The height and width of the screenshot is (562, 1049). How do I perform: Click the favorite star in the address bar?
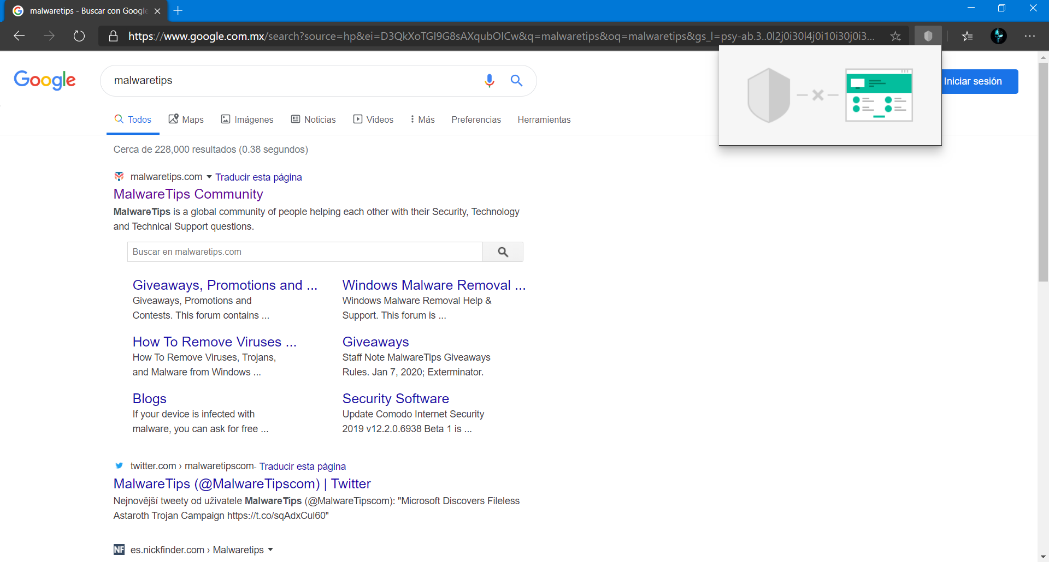[895, 36]
